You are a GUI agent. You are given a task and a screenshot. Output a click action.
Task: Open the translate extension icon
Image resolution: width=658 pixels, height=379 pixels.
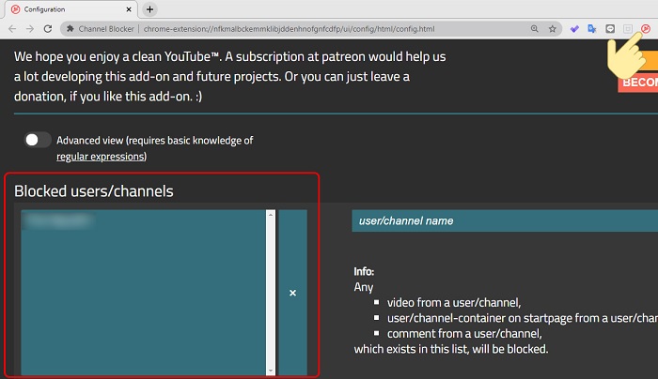click(x=591, y=29)
